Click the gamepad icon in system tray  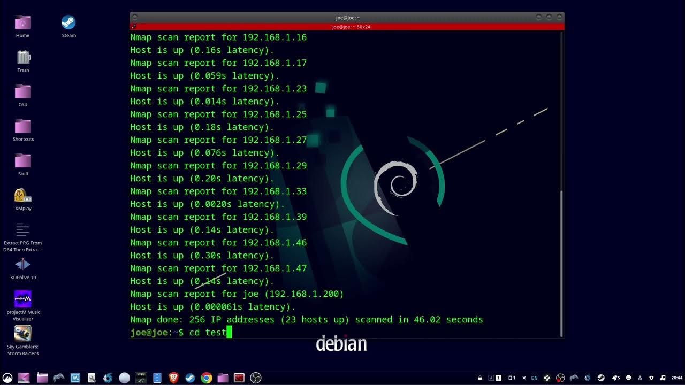[574, 378]
